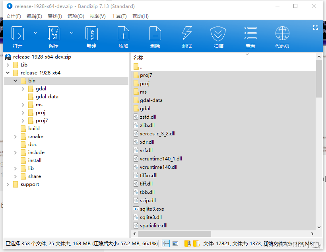Screen dimensions: 326x252
Task: Expand the proj7 folder in tree
Action: tap(23, 121)
